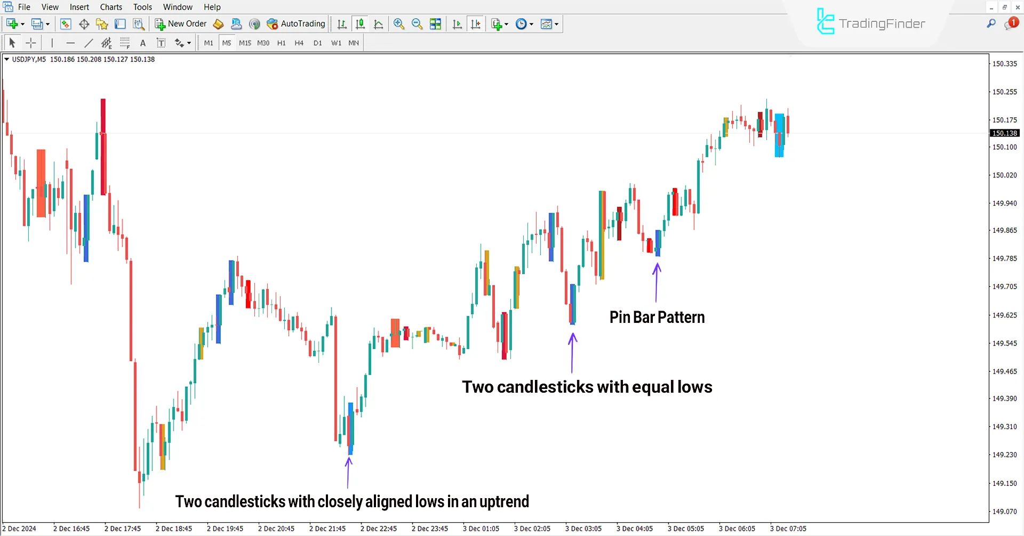
Task: Enable chart auto scroll
Action: click(457, 24)
